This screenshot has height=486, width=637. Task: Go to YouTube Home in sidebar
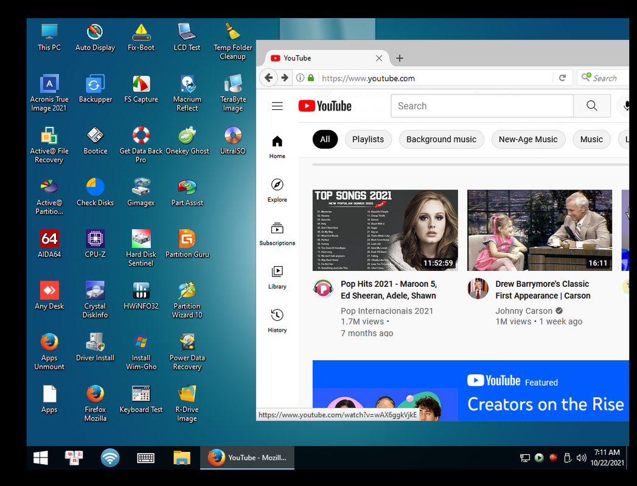click(277, 147)
